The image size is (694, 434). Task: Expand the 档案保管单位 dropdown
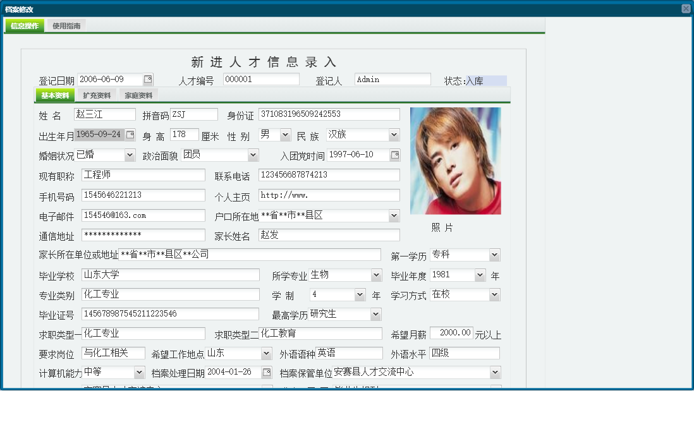(x=495, y=373)
